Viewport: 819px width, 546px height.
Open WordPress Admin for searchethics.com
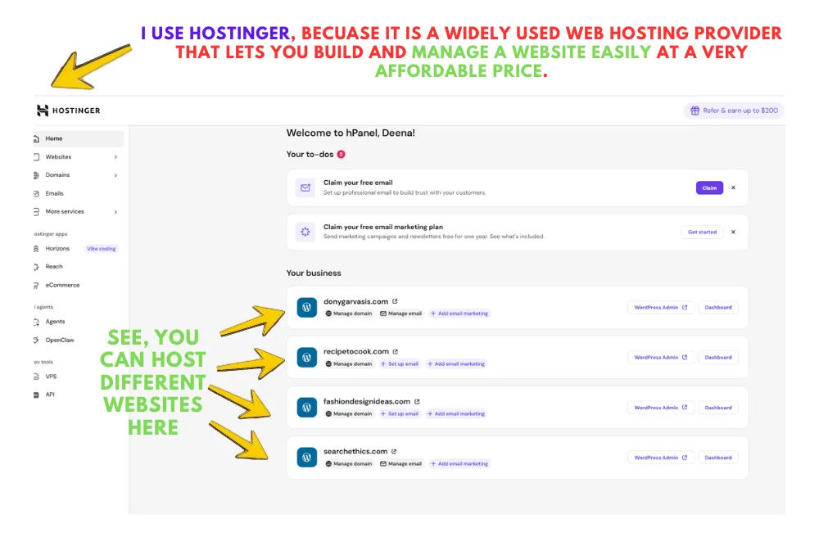pos(661,458)
